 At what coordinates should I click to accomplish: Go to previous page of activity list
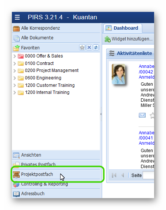[123, 175]
